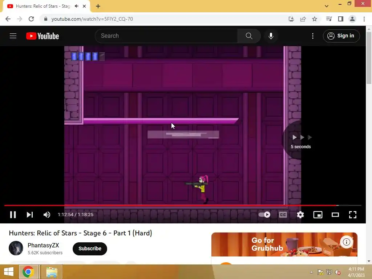
Task: Open the video settings gear
Action: [x=300, y=215]
